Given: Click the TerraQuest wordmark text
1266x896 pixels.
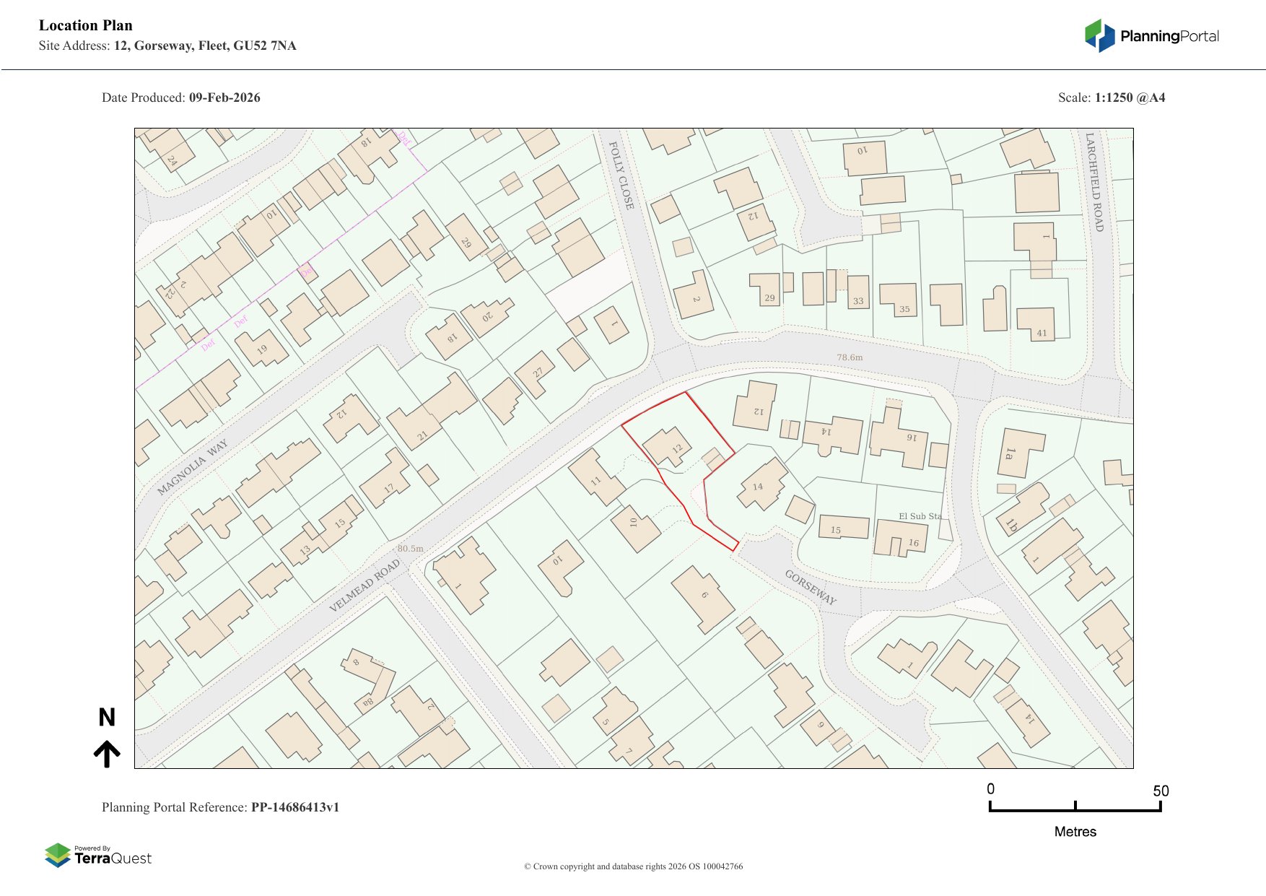Looking at the screenshot, I should 113,858.
